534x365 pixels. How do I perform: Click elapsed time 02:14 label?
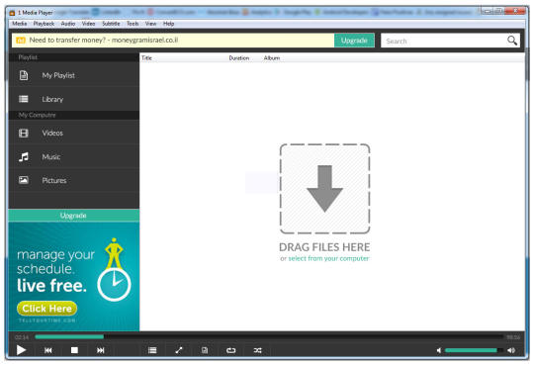pos(22,337)
